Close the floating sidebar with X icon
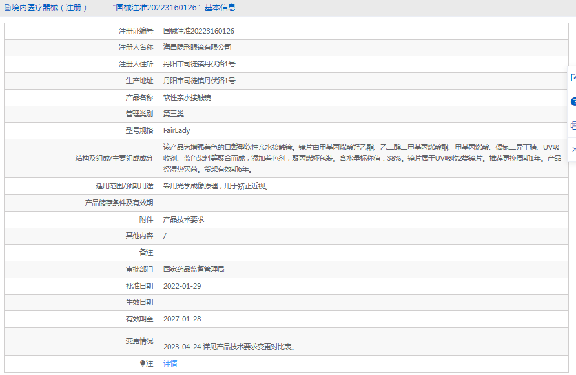Screen dimensions: 576x375 573,149
